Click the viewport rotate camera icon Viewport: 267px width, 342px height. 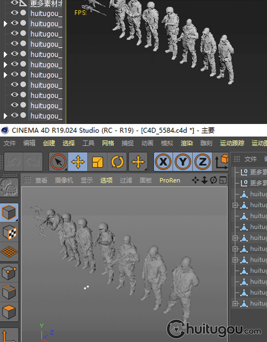pos(214,180)
